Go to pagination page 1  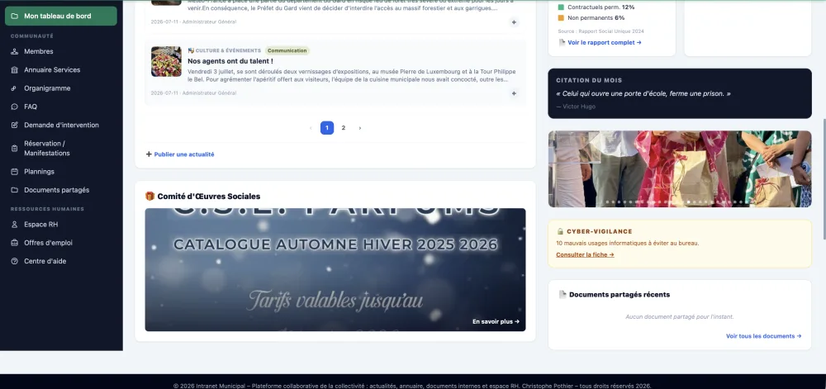(x=326, y=128)
